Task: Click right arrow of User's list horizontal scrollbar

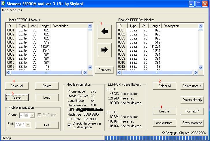Action: click(x=85, y=73)
